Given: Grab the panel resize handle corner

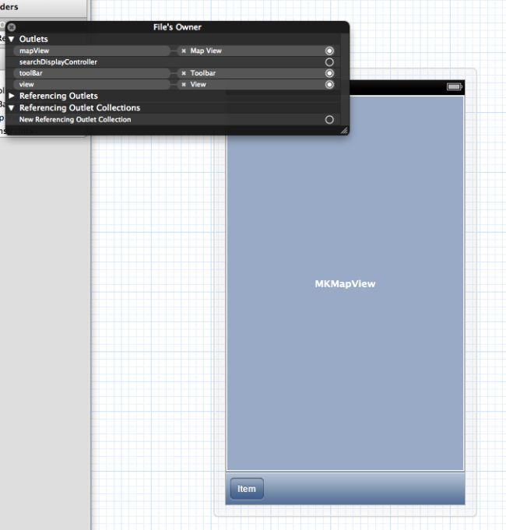Looking at the screenshot, I should point(344,131).
